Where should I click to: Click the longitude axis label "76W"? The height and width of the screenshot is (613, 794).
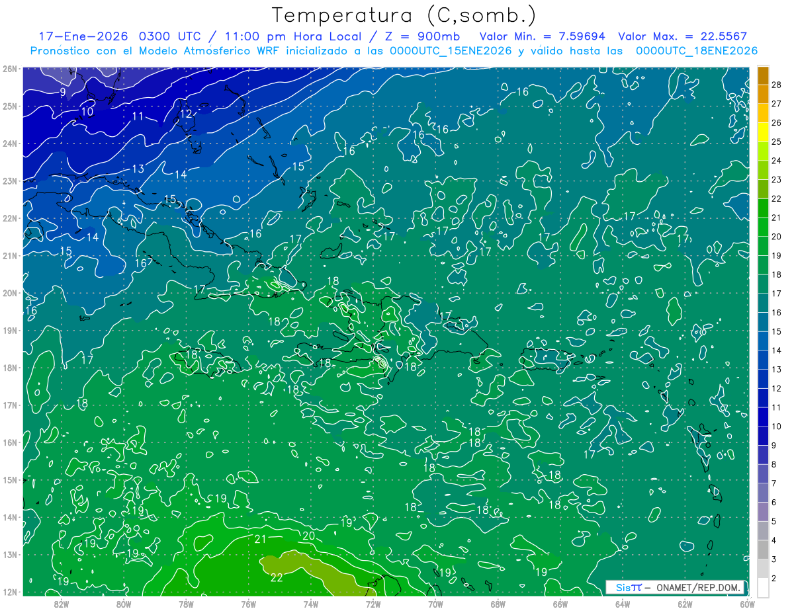[x=248, y=604]
